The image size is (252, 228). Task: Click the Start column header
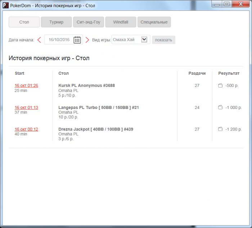tap(19, 73)
